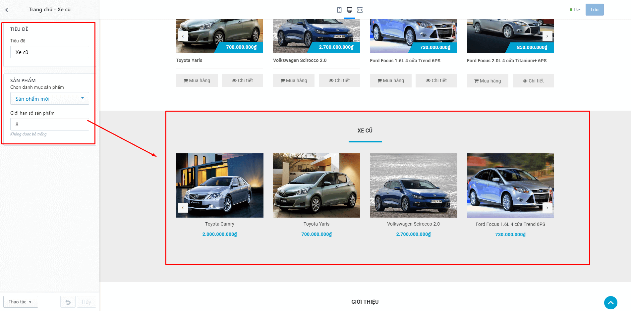The width and height of the screenshot is (631, 311).
Task: Click Mua hàng under Ford Focus 1.6L Trend
Action: [391, 80]
